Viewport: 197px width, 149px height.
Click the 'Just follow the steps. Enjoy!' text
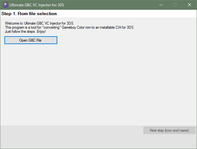pos(25,32)
